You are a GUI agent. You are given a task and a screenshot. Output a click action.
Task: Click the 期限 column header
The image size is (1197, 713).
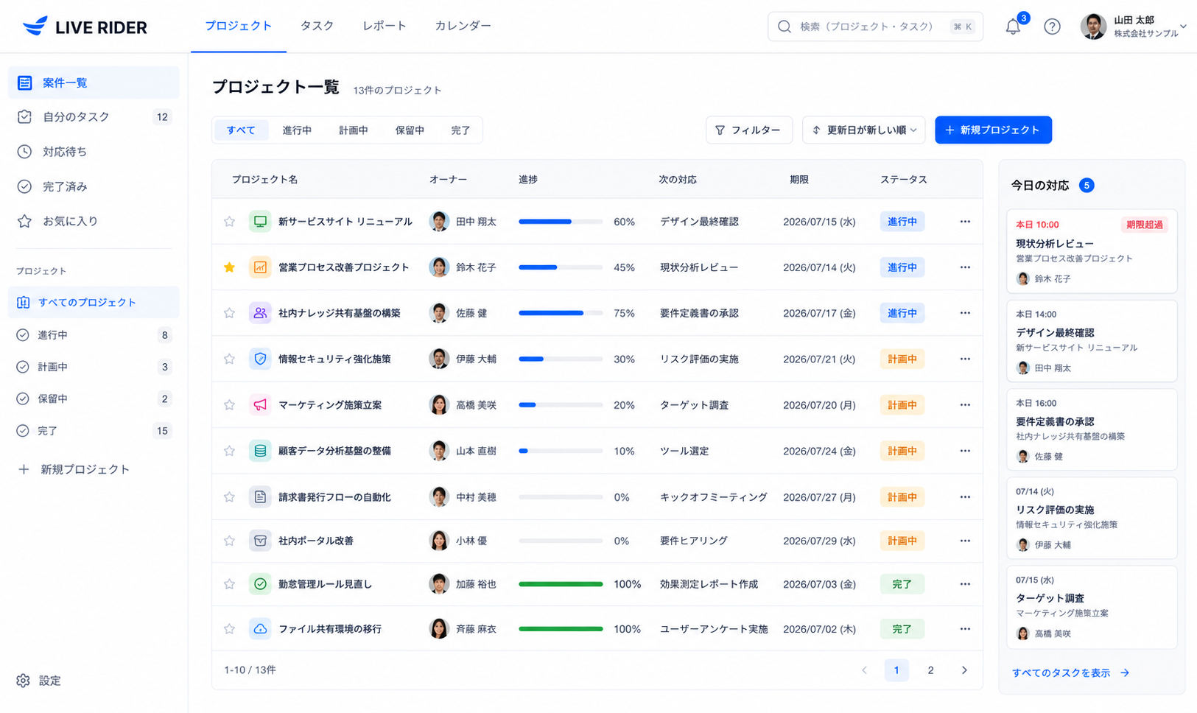click(x=799, y=179)
